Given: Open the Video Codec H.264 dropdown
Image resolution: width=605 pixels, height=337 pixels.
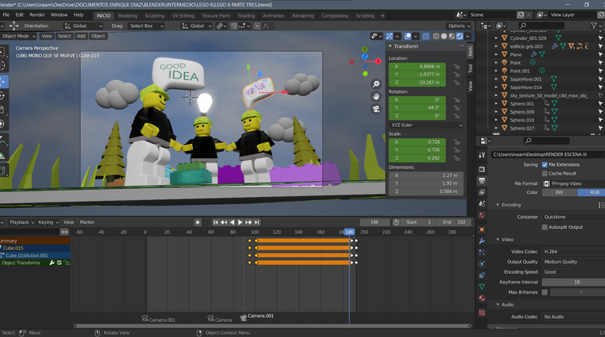Looking at the screenshot, I should [573, 251].
